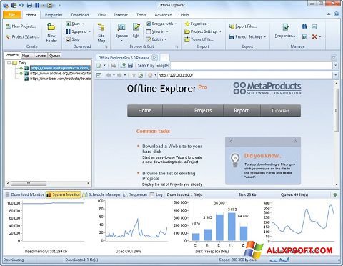Create a New Folder

click(51, 33)
